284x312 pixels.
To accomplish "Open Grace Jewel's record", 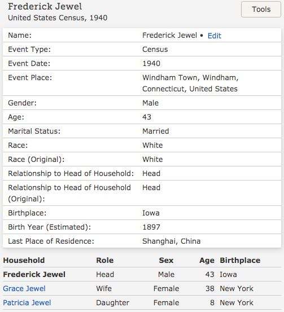I will (x=24, y=288).
